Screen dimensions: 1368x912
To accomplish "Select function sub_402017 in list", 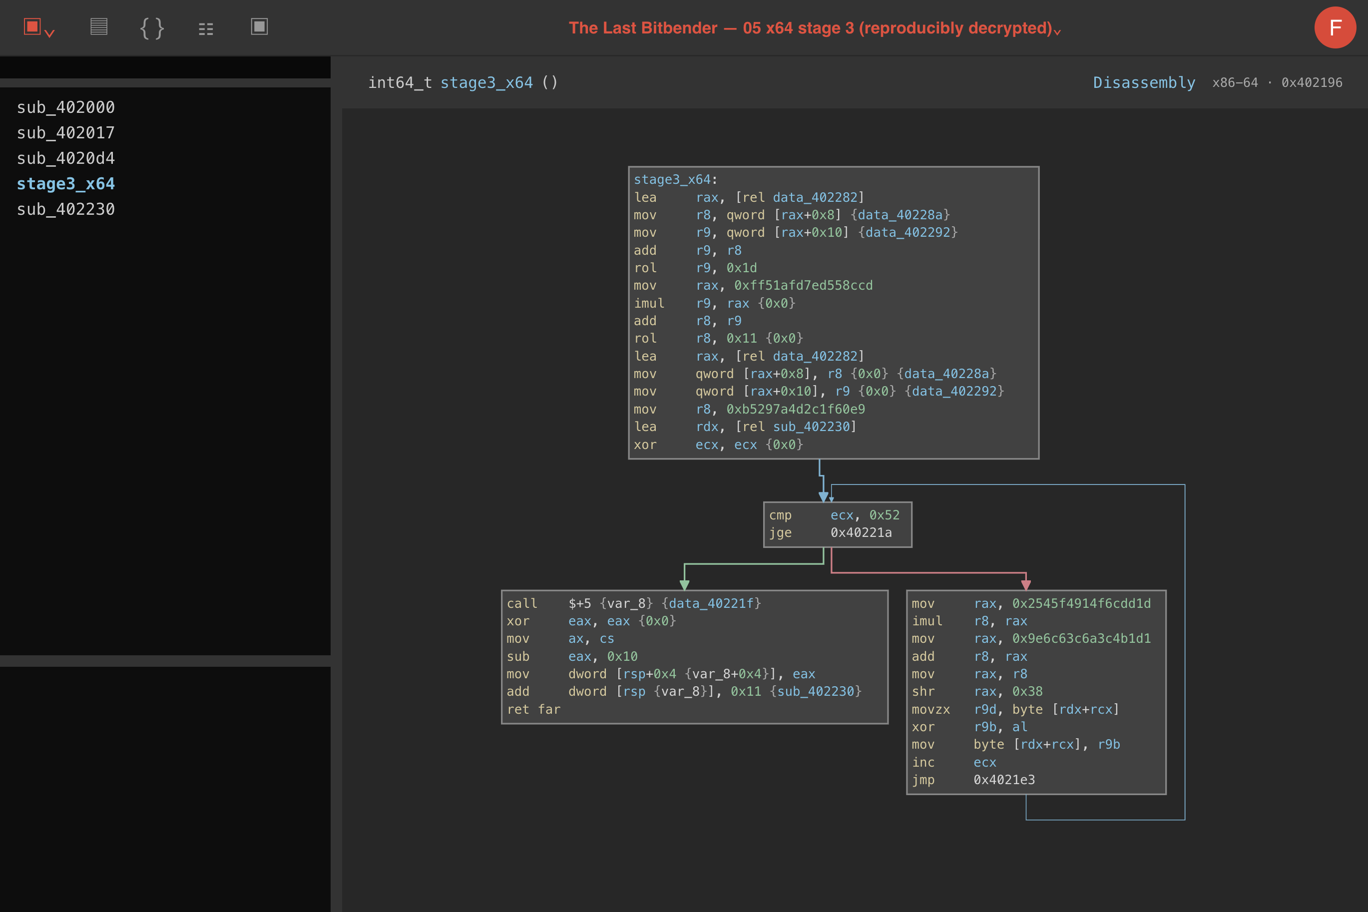I will [x=66, y=133].
